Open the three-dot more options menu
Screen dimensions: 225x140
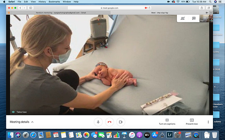208,122
